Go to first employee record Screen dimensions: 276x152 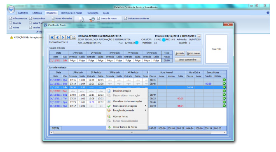point(52,37)
